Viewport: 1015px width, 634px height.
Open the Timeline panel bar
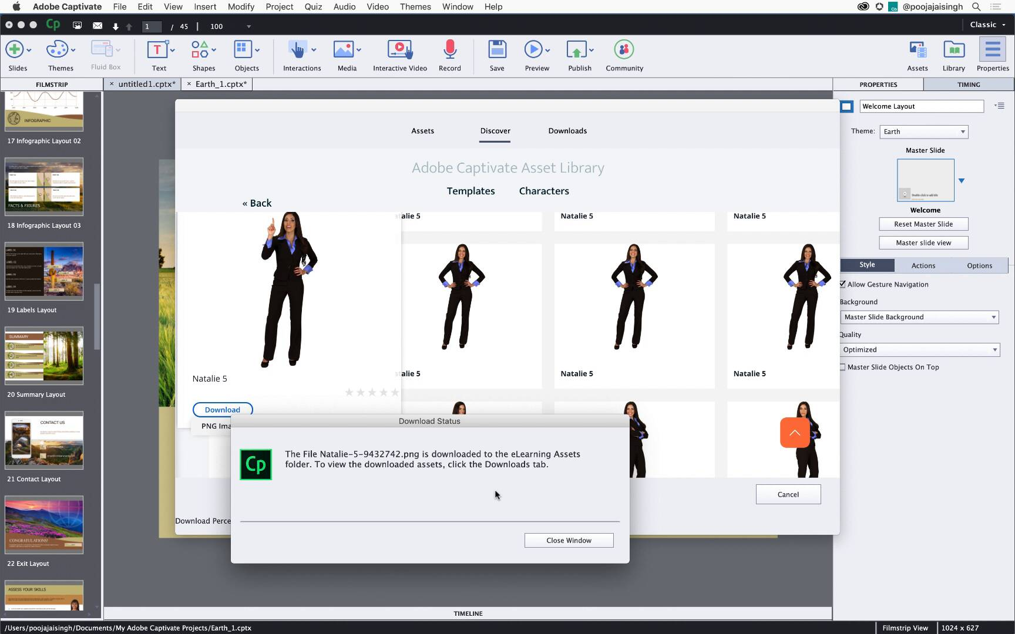coord(468,613)
